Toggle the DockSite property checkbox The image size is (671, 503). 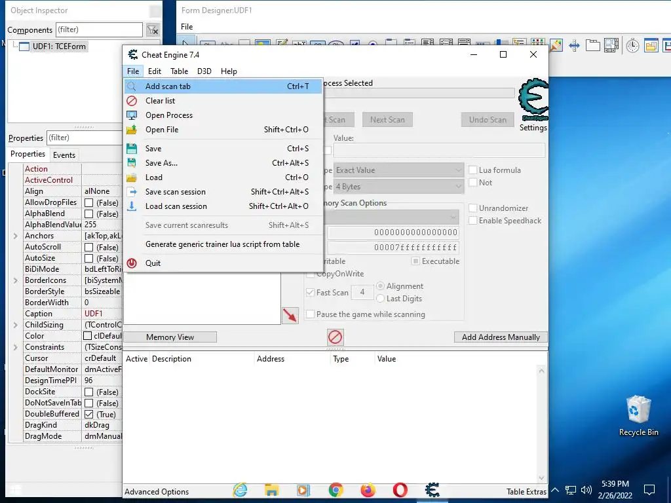[x=89, y=392]
